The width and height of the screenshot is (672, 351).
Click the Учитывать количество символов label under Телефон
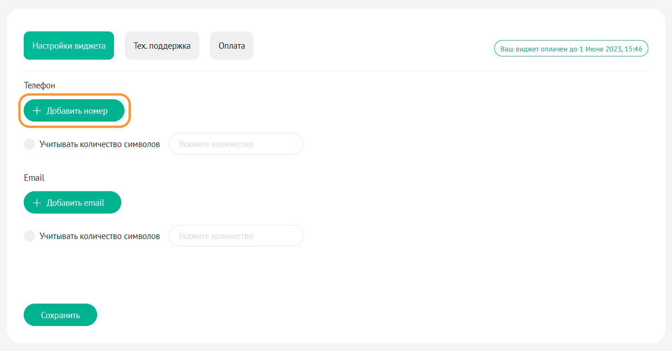click(99, 144)
